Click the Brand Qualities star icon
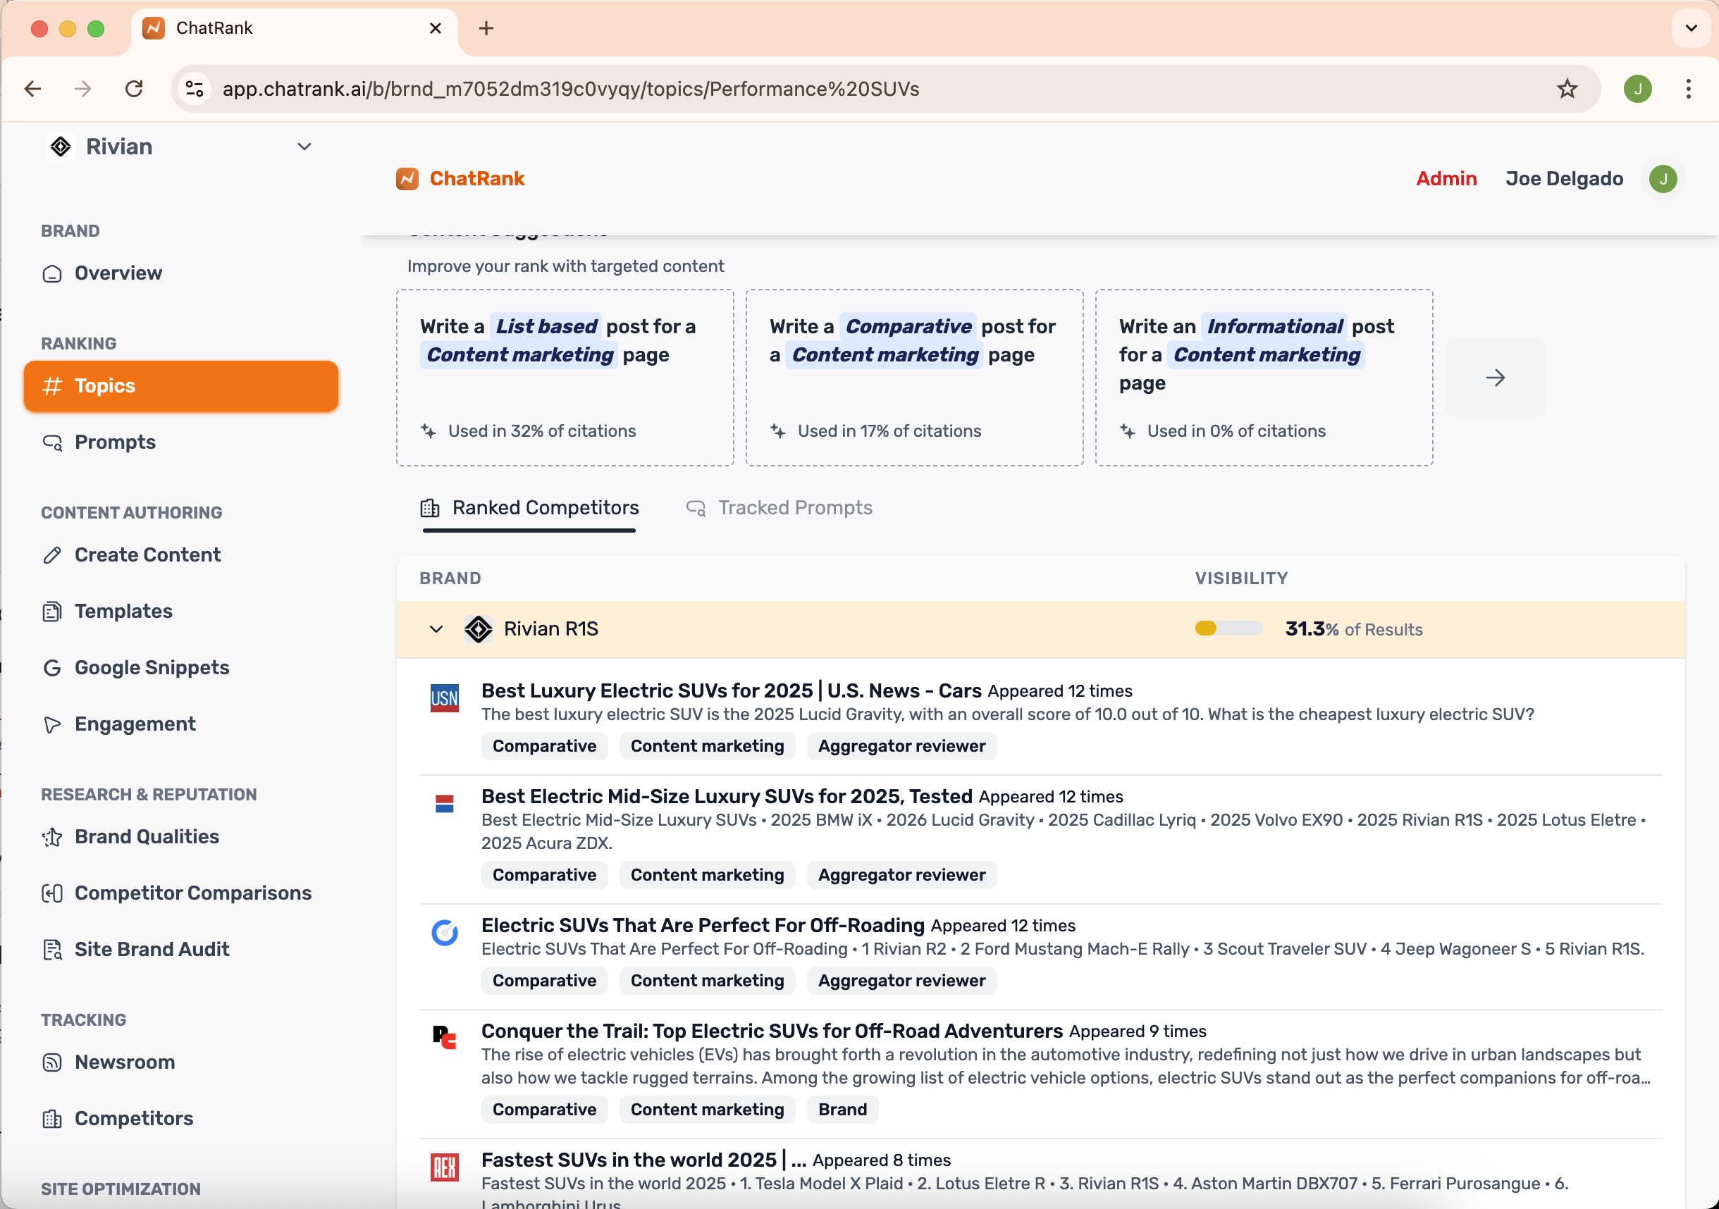The height and width of the screenshot is (1209, 1719). pos(51,837)
